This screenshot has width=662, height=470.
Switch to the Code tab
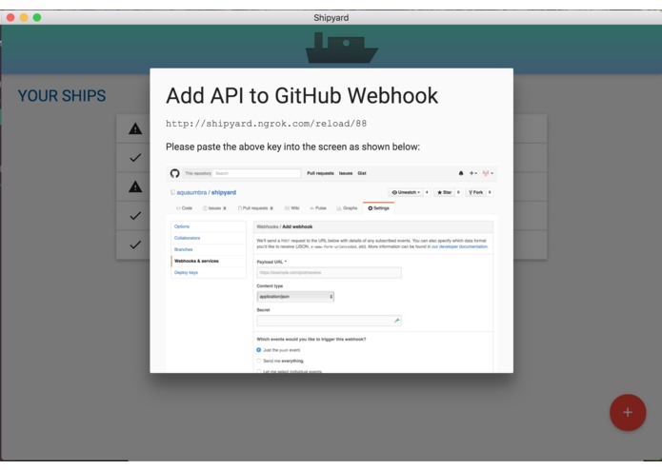coord(184,208)
